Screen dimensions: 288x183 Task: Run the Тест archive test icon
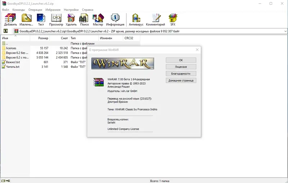(41, 18)
